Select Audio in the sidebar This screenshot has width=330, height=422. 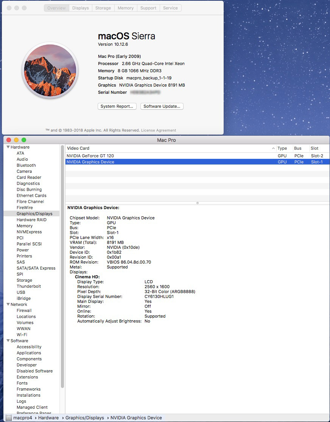coord(22,159)
